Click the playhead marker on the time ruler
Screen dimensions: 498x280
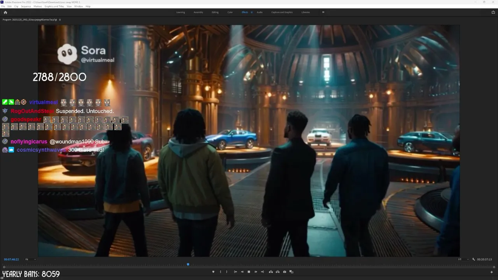[x=188, y=264]
